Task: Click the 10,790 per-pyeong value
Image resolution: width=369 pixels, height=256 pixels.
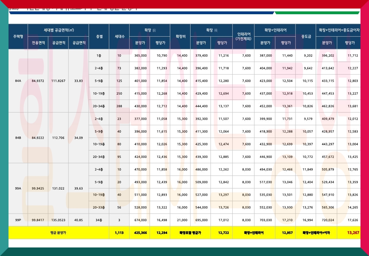Action: click(162, 55)
